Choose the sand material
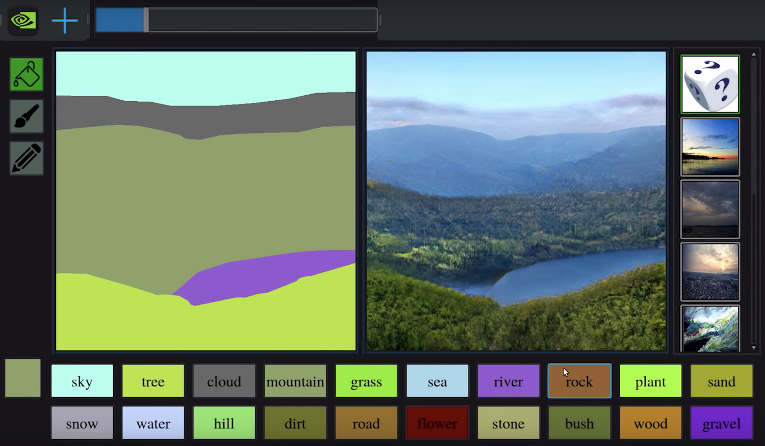The width and height of the screenshot is (765, 446). click(x=721, y=381)
